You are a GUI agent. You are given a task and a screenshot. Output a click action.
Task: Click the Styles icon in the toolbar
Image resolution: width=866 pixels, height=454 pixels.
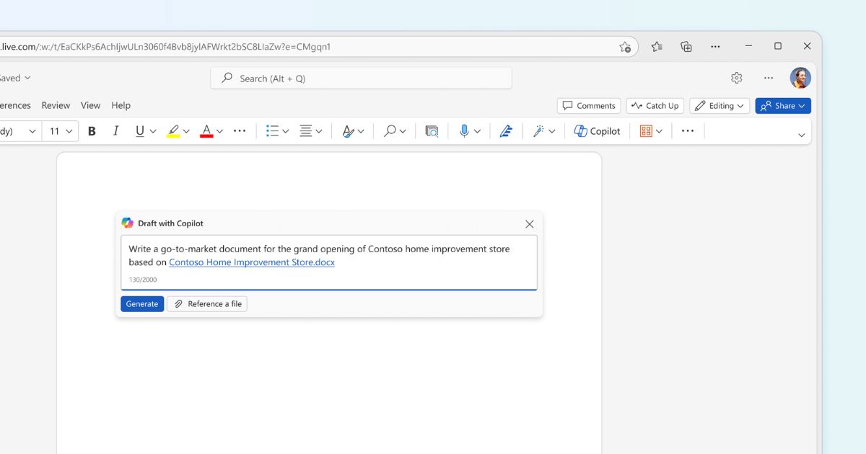tap(348, 131)
